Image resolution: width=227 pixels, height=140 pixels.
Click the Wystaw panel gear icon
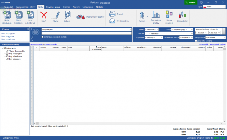(x=28, y=29)
